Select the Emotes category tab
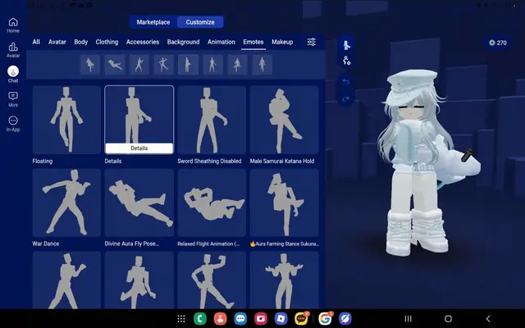Image resolution: width=525 pixels, height=328 pixels. tap(253, 42)
